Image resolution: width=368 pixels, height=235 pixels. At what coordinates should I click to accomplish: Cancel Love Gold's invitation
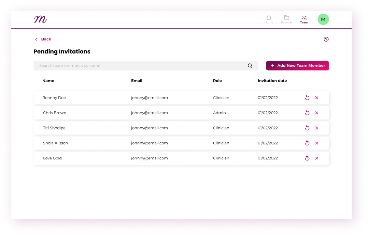(x=316, y=158)
